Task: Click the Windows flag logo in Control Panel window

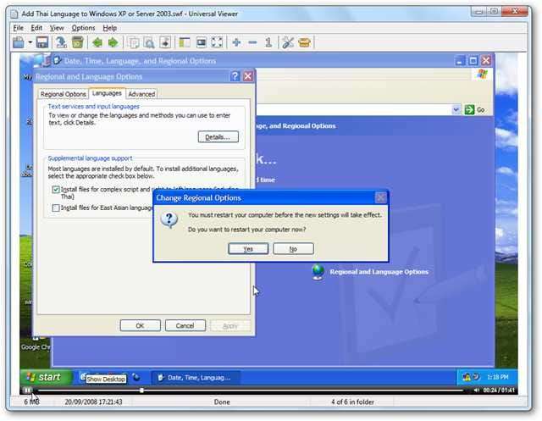Action: point(482,74)
